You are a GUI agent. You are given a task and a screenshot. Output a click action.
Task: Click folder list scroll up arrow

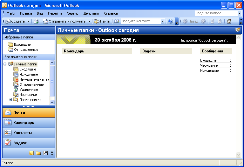tap(52, 63)
